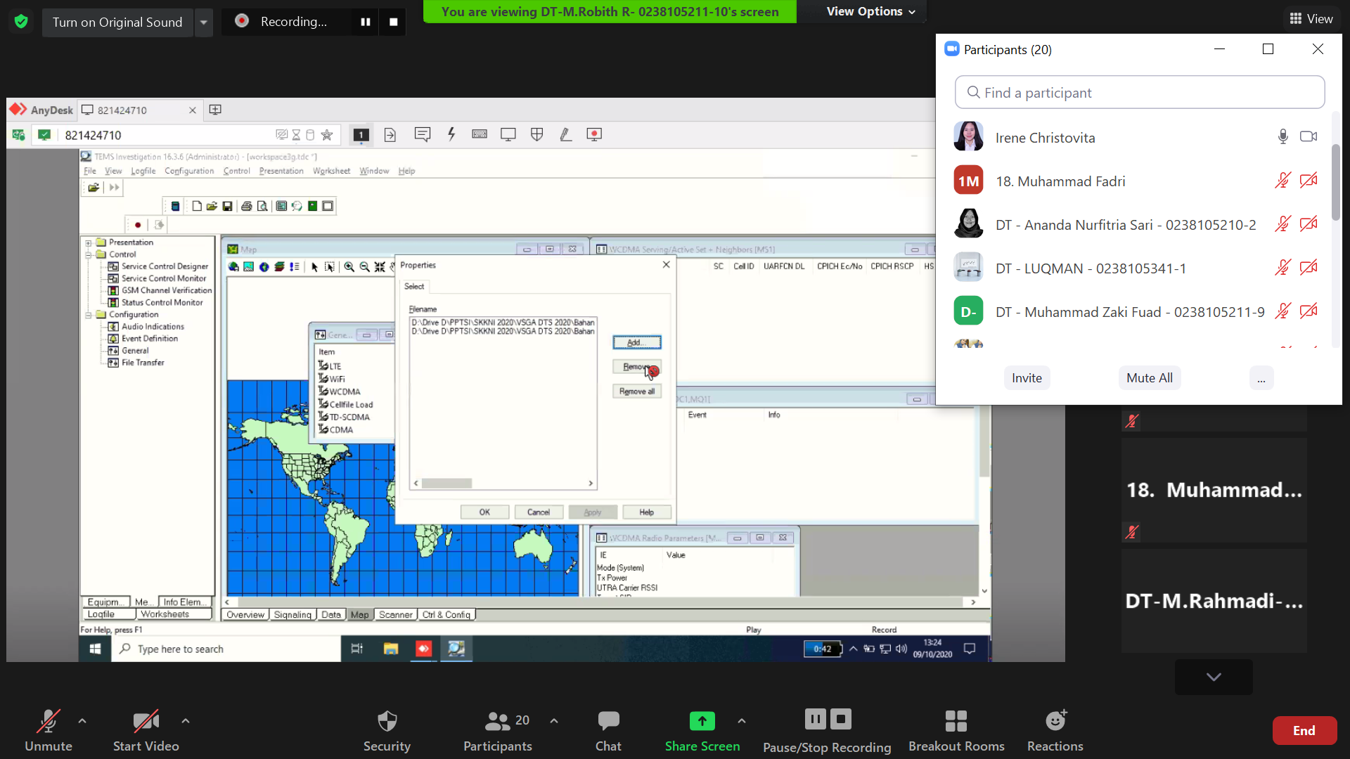Open Breakout Rooms

coord(956,721)
